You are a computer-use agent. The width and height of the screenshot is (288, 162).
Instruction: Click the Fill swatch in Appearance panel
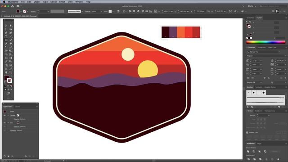pyautogui.click(x=18, y=123)
